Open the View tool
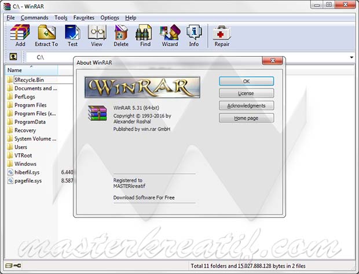This screenshot has height=274, width=359. 97,35
